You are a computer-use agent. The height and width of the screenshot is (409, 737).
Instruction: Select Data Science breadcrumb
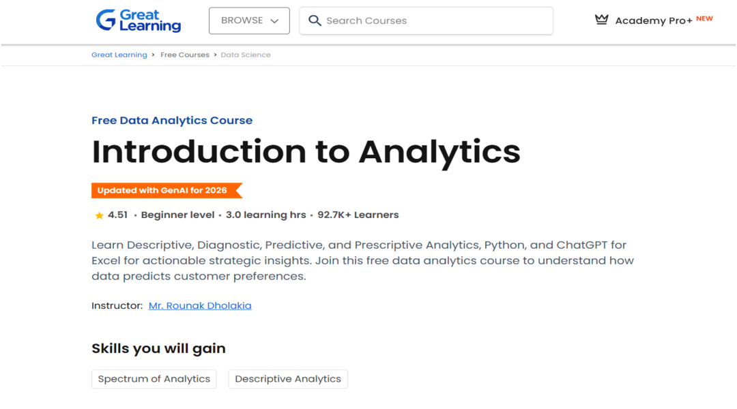(x=246, y=55)
